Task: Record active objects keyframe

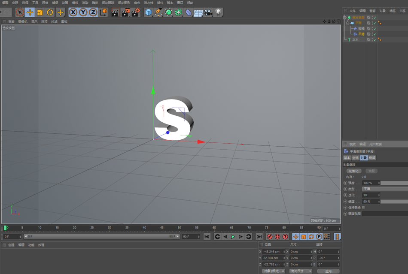Action: point(270,237)
